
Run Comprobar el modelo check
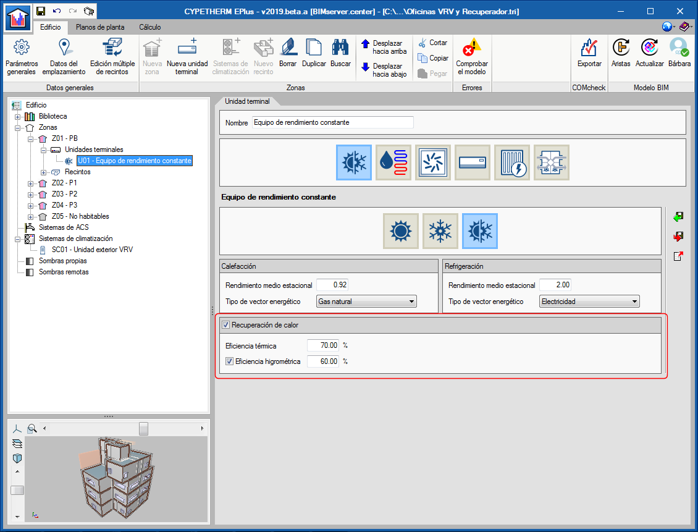(x=472, y=57)
